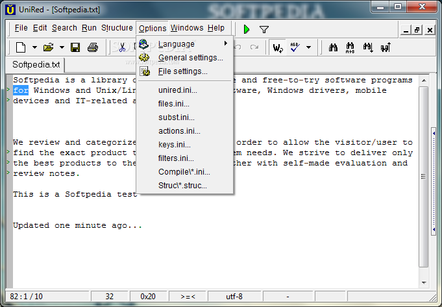Select filters.ini... menu entry
The image size is (442, 307).
tap(184, 158)
